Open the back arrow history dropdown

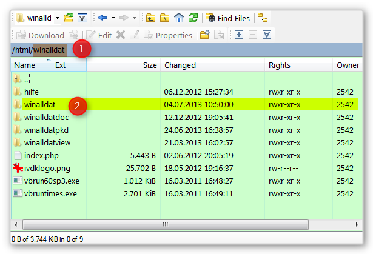tap(112, 18)
